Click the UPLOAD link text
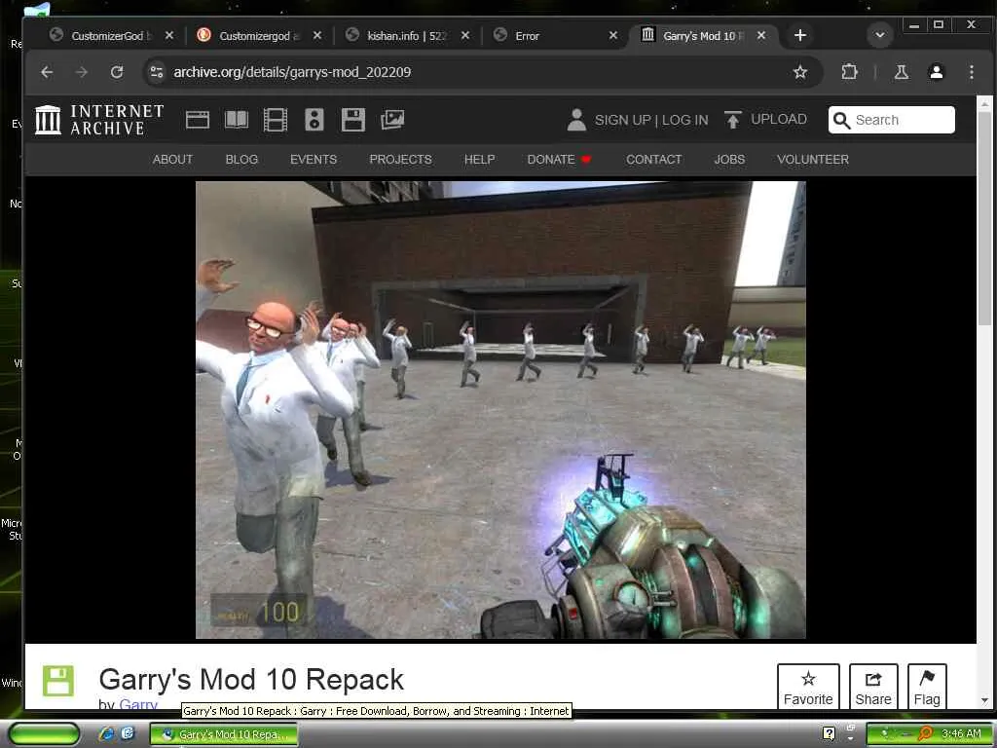 (778, 120)
